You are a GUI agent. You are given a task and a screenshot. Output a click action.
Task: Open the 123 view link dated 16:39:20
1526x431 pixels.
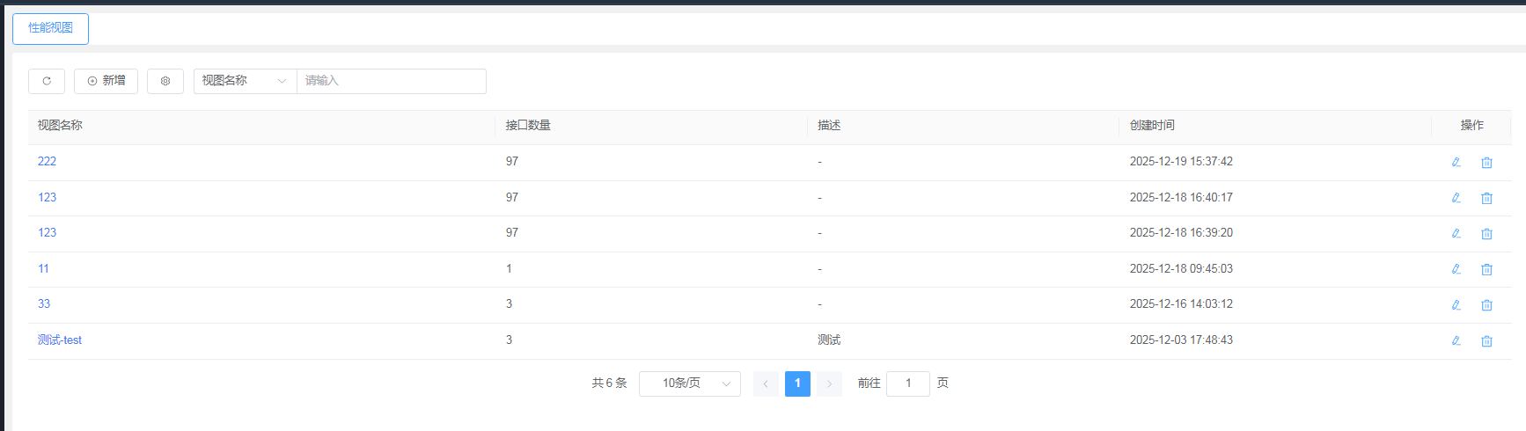pyautogui.click(x=47, y=232)
